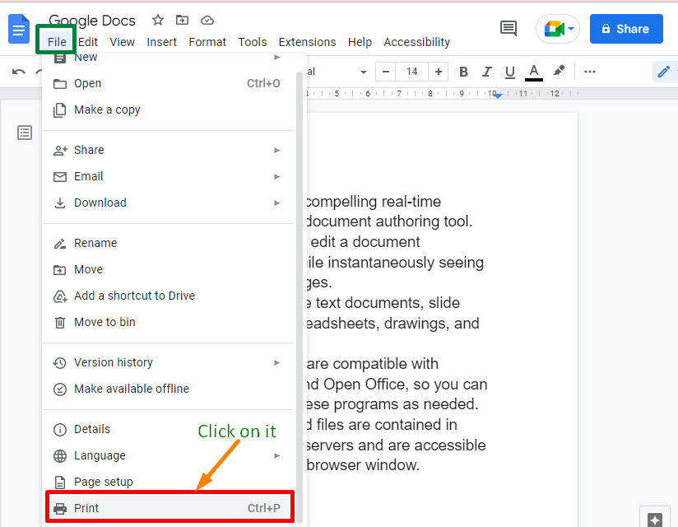Open the text colour picker
This screenshot has width=678, height=527.
tap(534, 72)
